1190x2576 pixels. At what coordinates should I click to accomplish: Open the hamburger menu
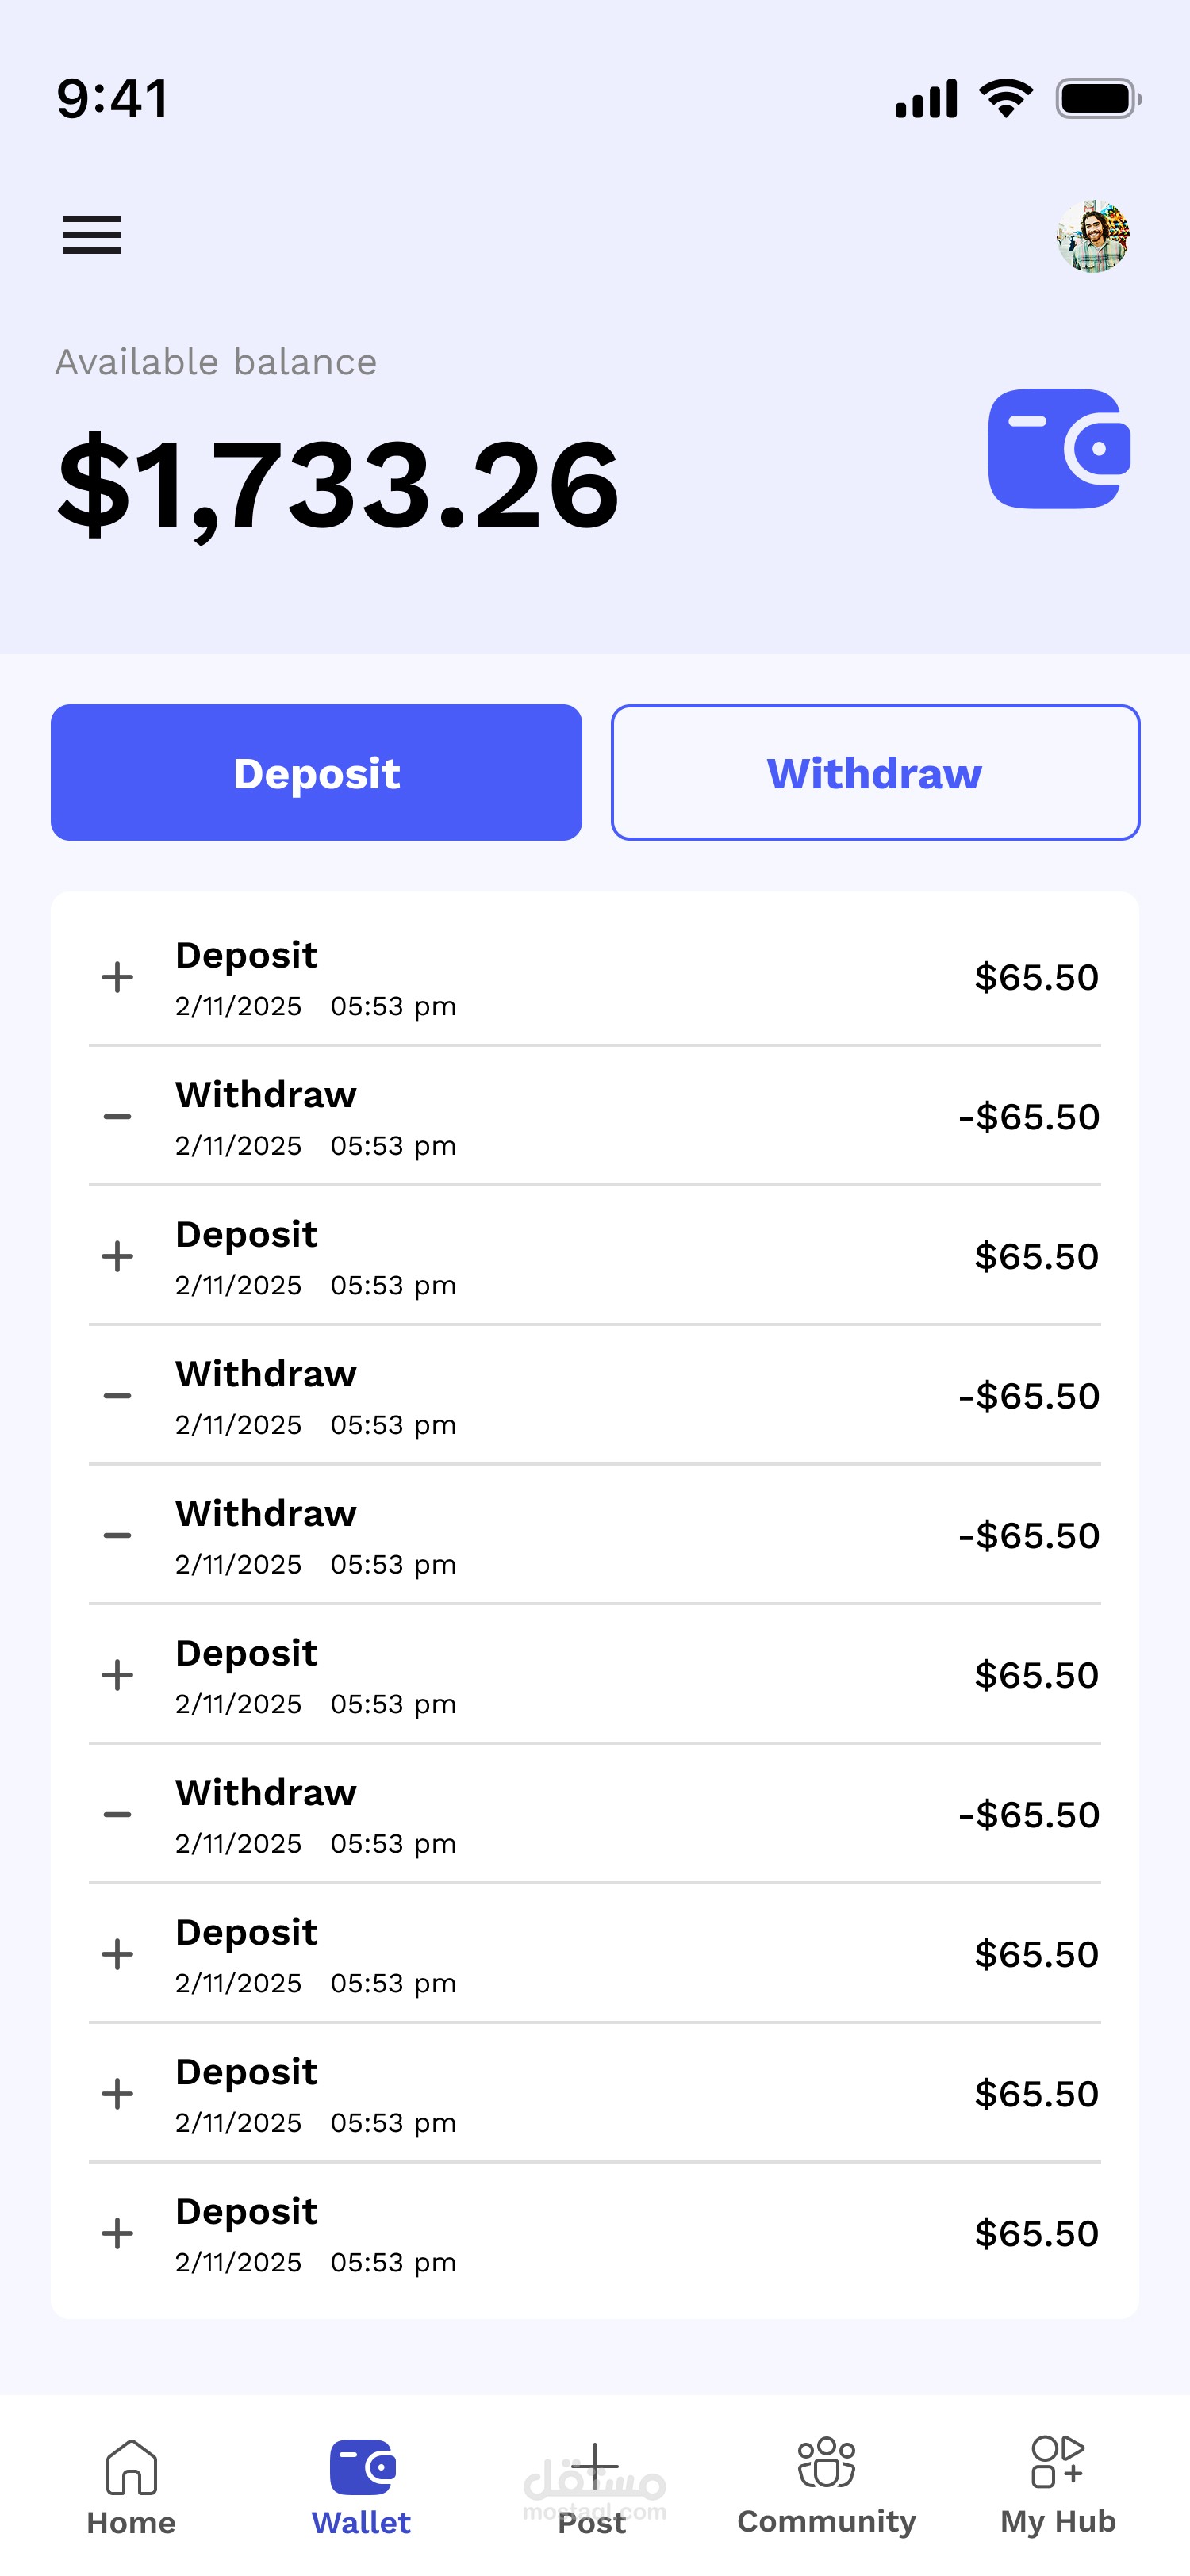[x=92, y=235]
